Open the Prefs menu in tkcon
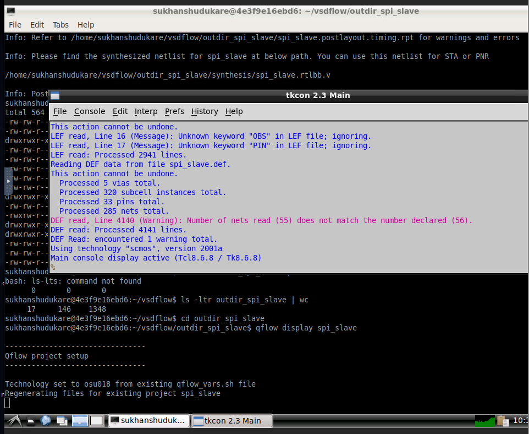The height and width of the screenshot is (434, 529). pyautogui.click(x=174, y=111)
